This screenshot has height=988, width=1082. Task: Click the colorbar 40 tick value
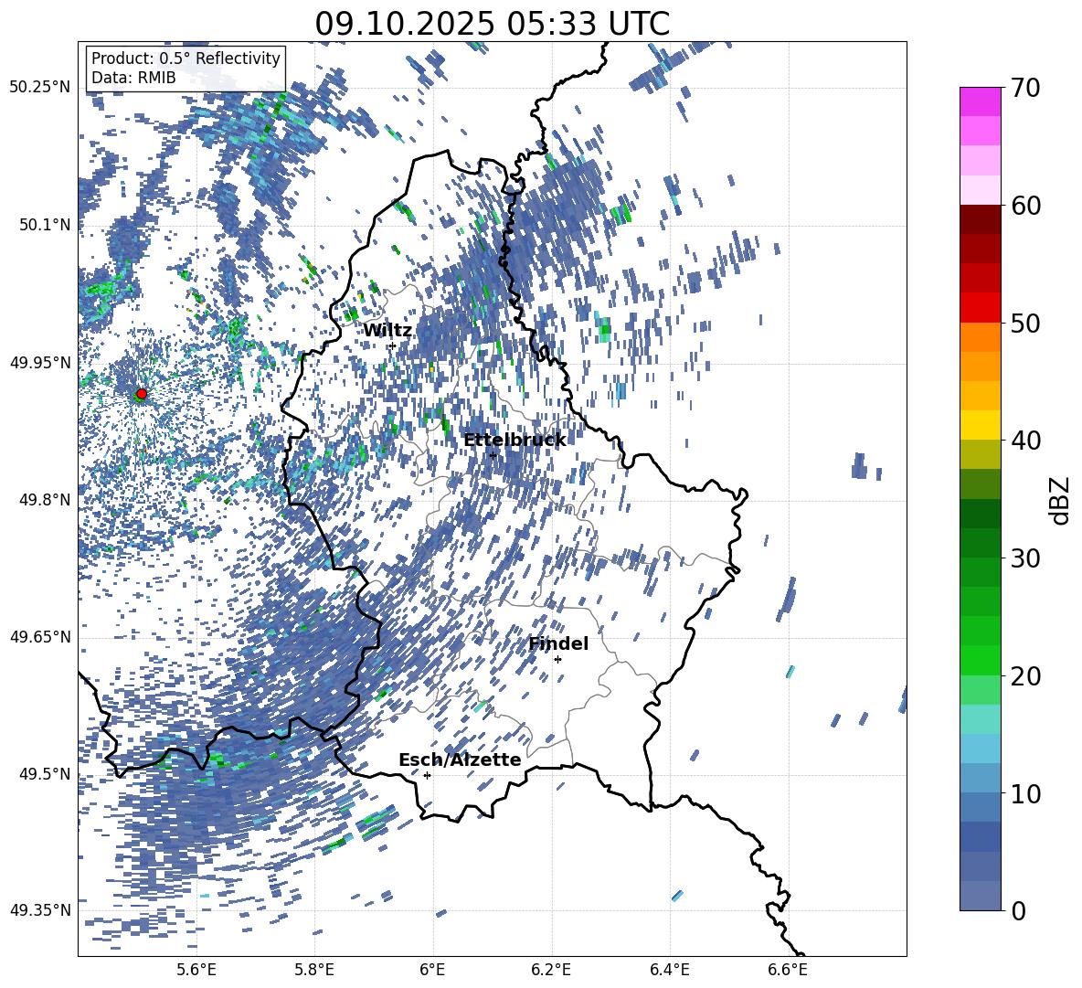click(1025, 441)
